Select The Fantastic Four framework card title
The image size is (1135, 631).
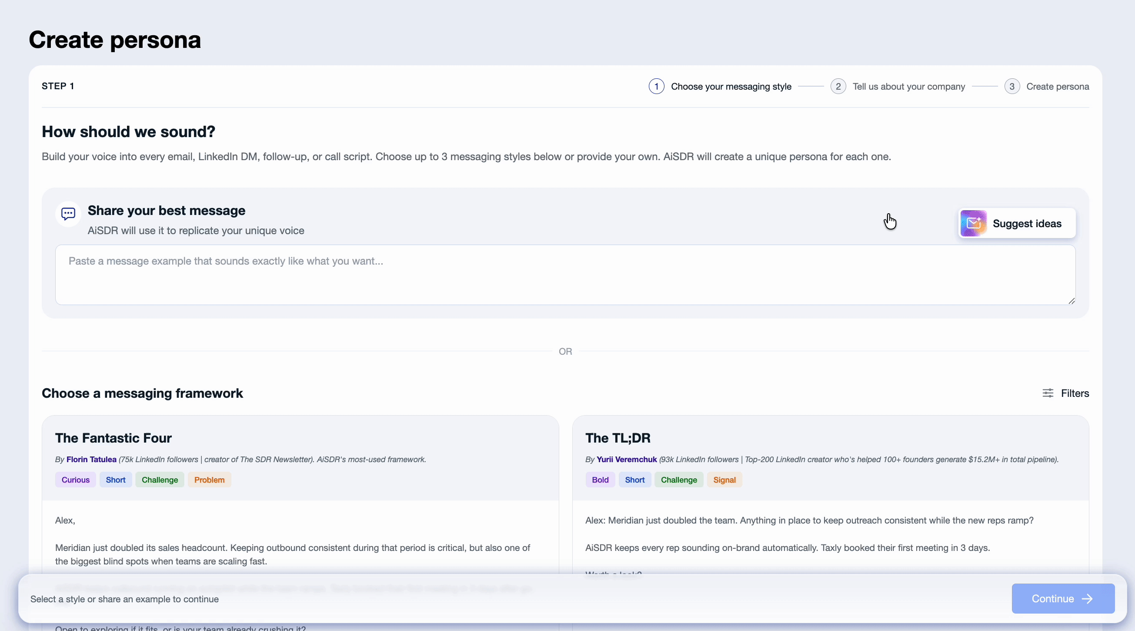point(113,438)
